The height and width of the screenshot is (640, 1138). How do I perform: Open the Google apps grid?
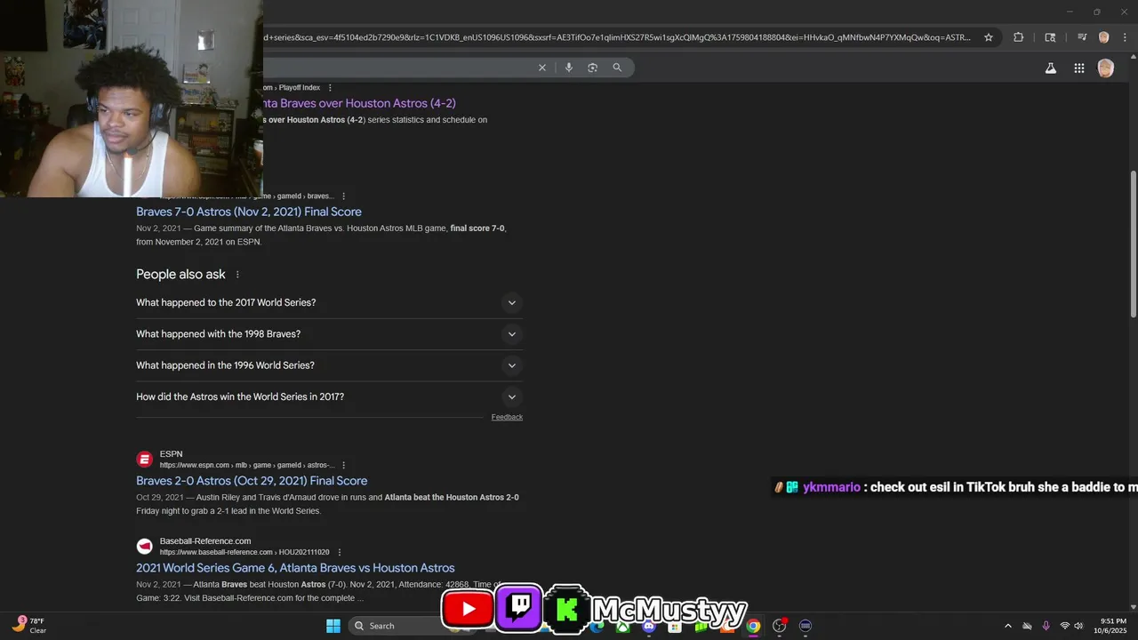(1078, 68)
